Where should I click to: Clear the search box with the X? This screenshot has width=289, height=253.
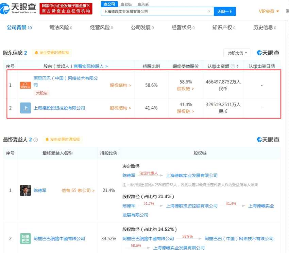(209, 12)
